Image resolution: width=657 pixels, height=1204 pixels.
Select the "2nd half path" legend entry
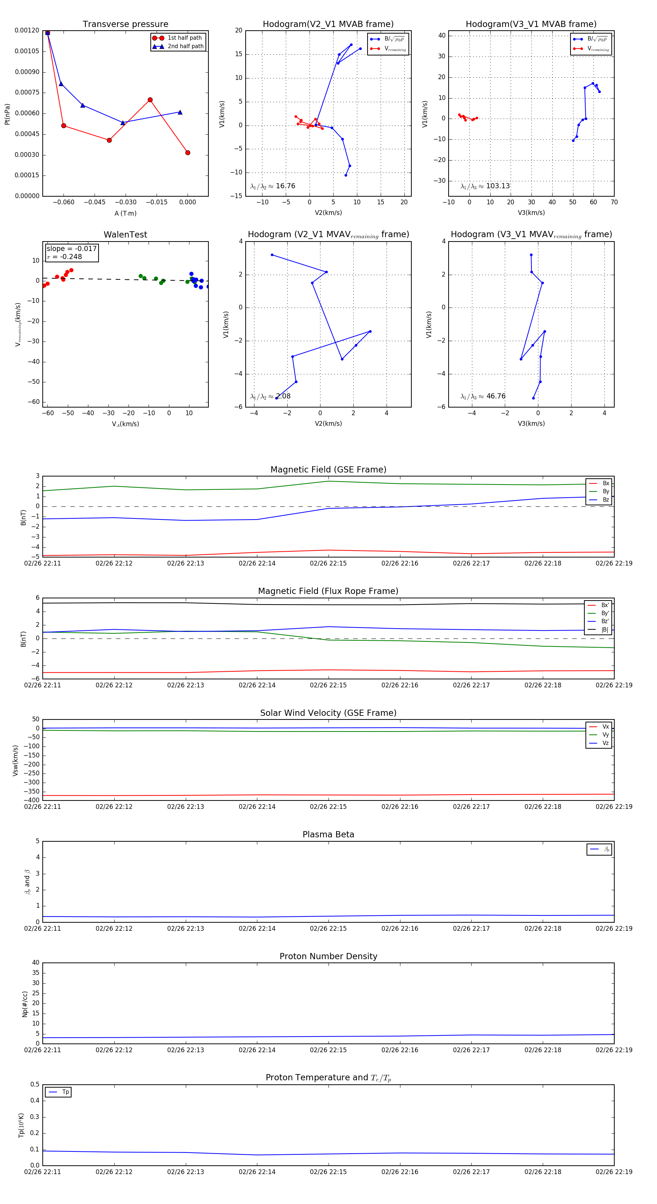pos(178,46)
